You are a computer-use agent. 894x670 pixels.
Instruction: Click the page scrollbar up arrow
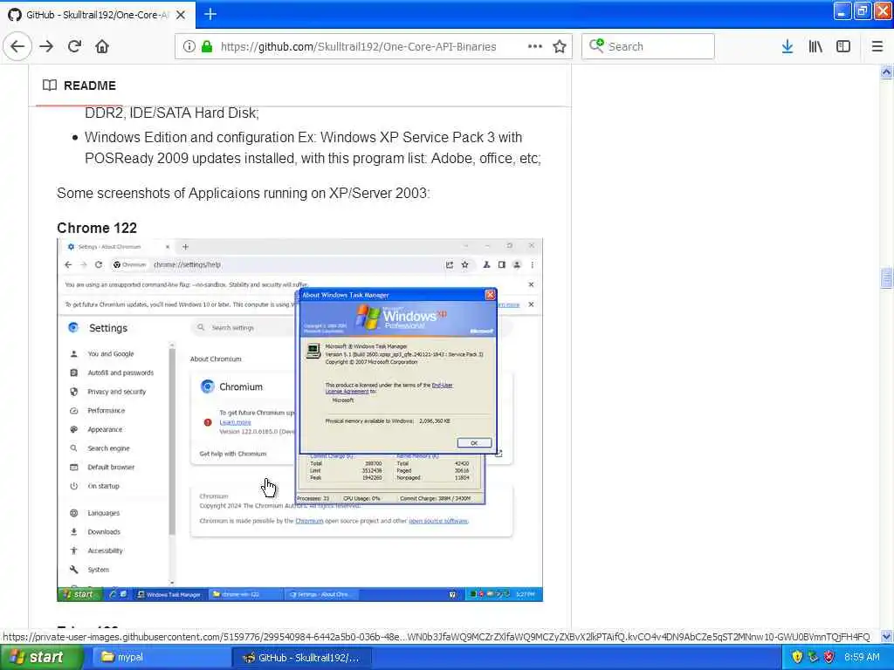point(887,72)
